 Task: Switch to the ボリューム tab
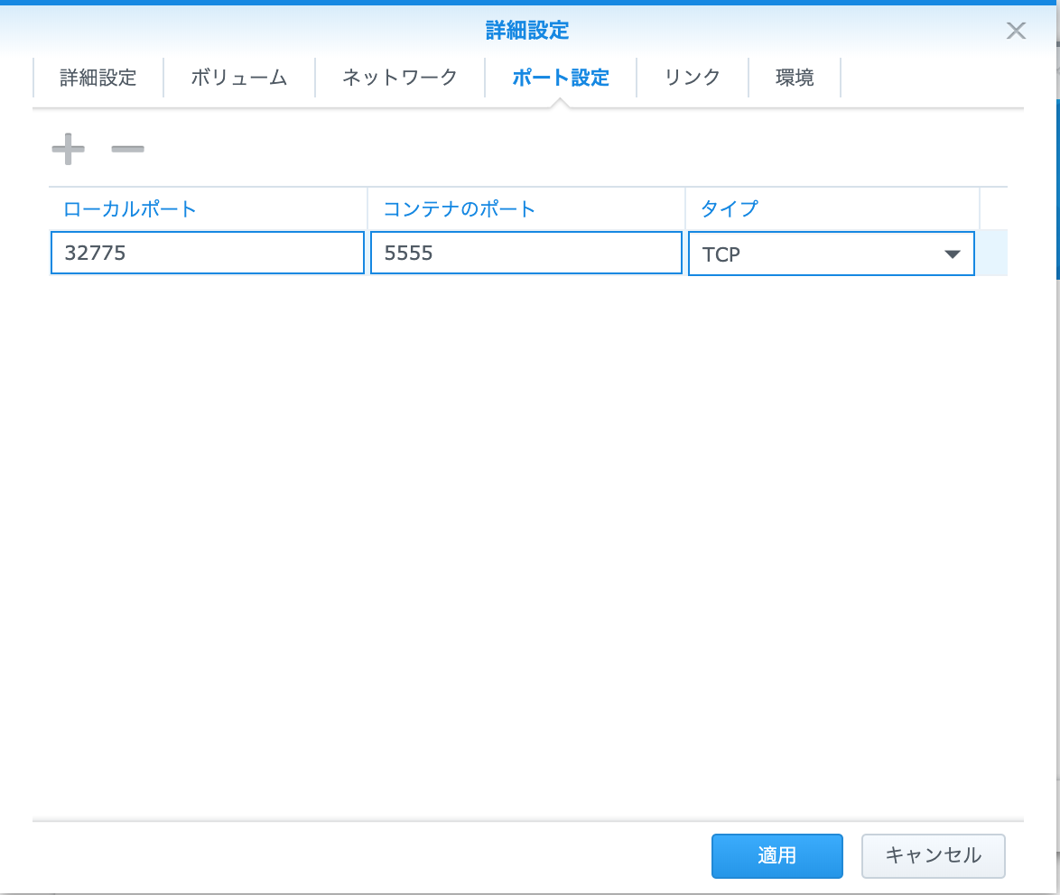(x=239, y=78)
